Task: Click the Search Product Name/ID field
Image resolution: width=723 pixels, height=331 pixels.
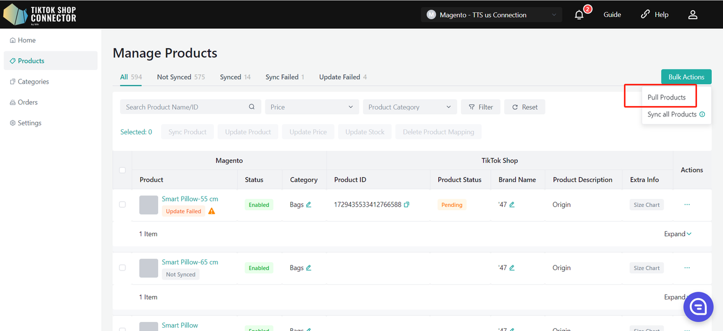Action: coord(185,107)
